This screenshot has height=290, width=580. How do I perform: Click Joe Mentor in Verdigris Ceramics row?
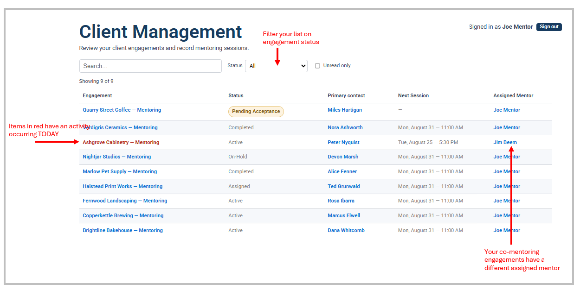(x=507, y=128)
